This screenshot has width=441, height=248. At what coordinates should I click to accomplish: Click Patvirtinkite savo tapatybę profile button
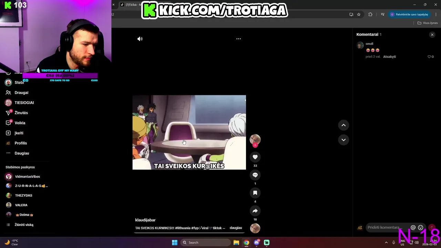click(x=409, y=14)
